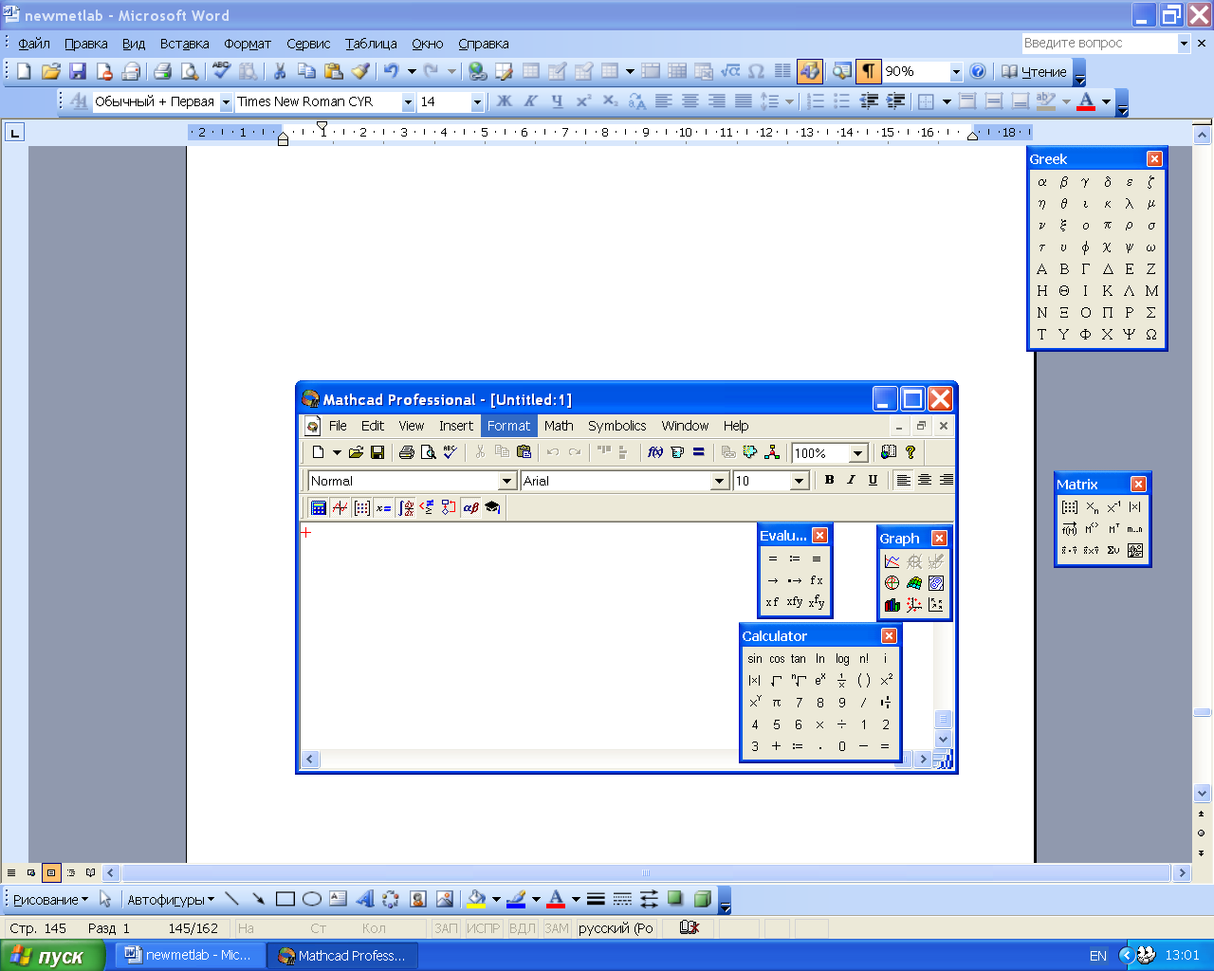Image resolution: width=1214 pixels, height=971 pixels.
Task: Insert matrix icon in Matrix palette
Action: click(x=1070, y=507)
